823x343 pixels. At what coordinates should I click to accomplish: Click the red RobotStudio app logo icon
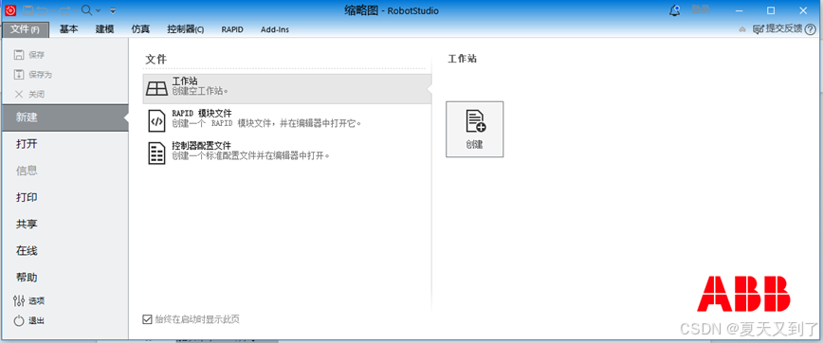10,10
